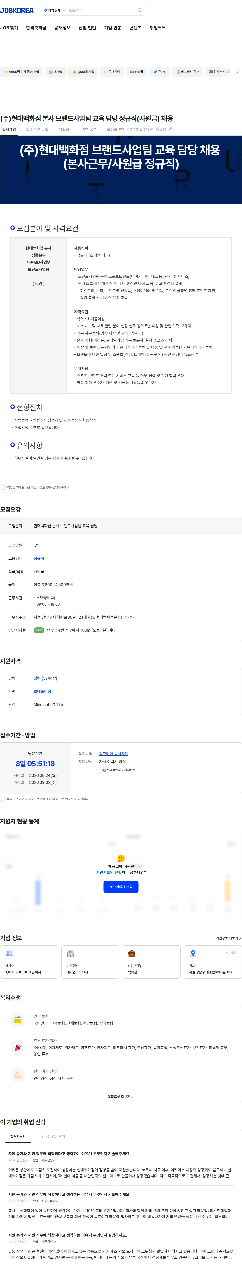242x1273 pixels.
Task: Click the 기업구분 building icon card
Action: 90,962
